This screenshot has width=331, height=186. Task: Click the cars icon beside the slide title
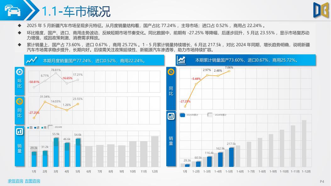coord(13,10)
